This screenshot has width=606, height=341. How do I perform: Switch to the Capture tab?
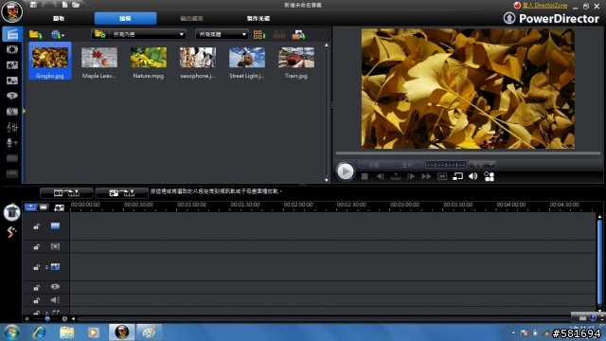coord(59,19)
